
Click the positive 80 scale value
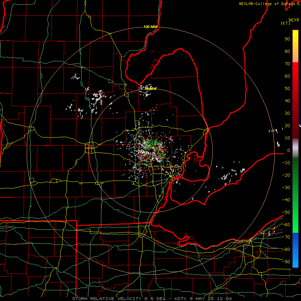click(x=287, y=51)
